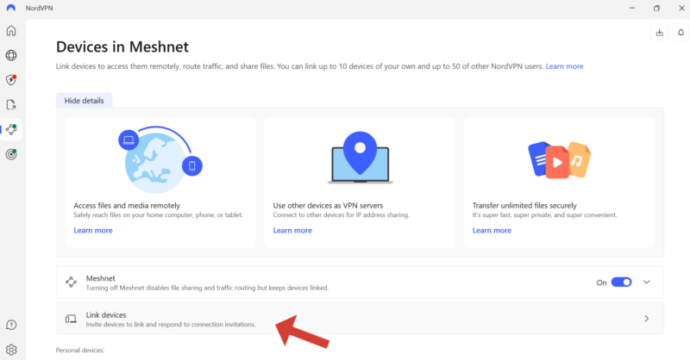690x360 pixels.
Task: Open the file sharing sidebar icon
Action: pos(11,105)
